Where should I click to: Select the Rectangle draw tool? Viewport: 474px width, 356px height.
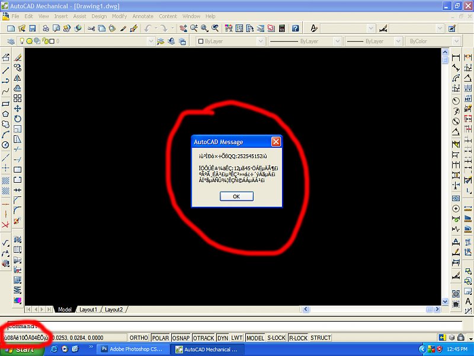[5, 104]
